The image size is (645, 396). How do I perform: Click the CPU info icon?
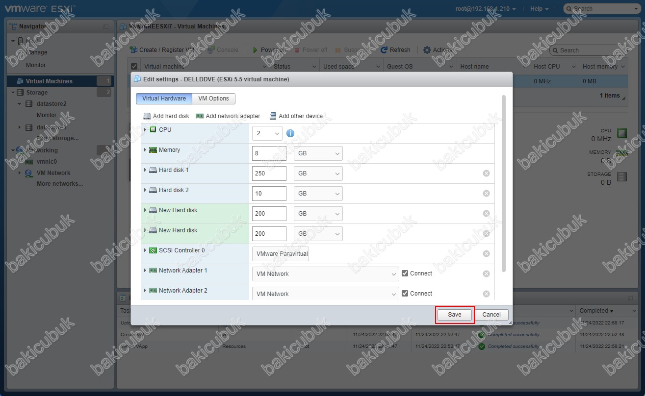[x=290, y=133]
